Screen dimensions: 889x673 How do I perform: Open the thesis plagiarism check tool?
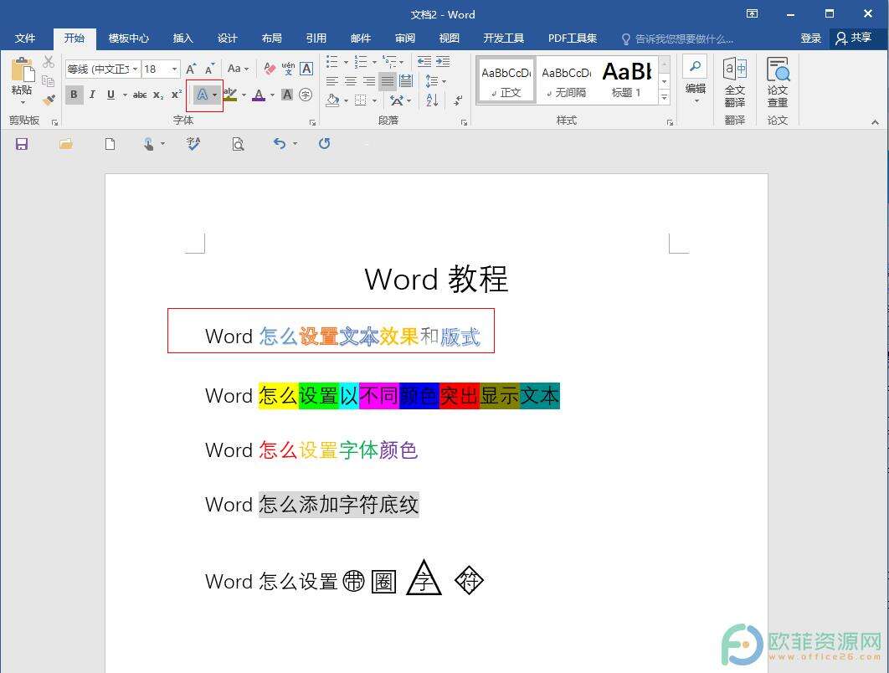point(778,82)
